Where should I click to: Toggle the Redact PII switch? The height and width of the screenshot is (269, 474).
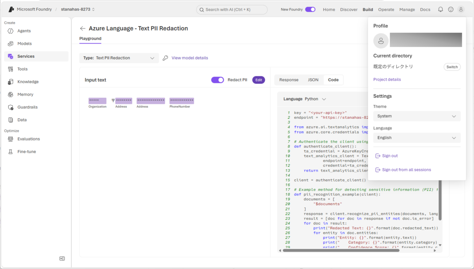[x=218, y=80]
